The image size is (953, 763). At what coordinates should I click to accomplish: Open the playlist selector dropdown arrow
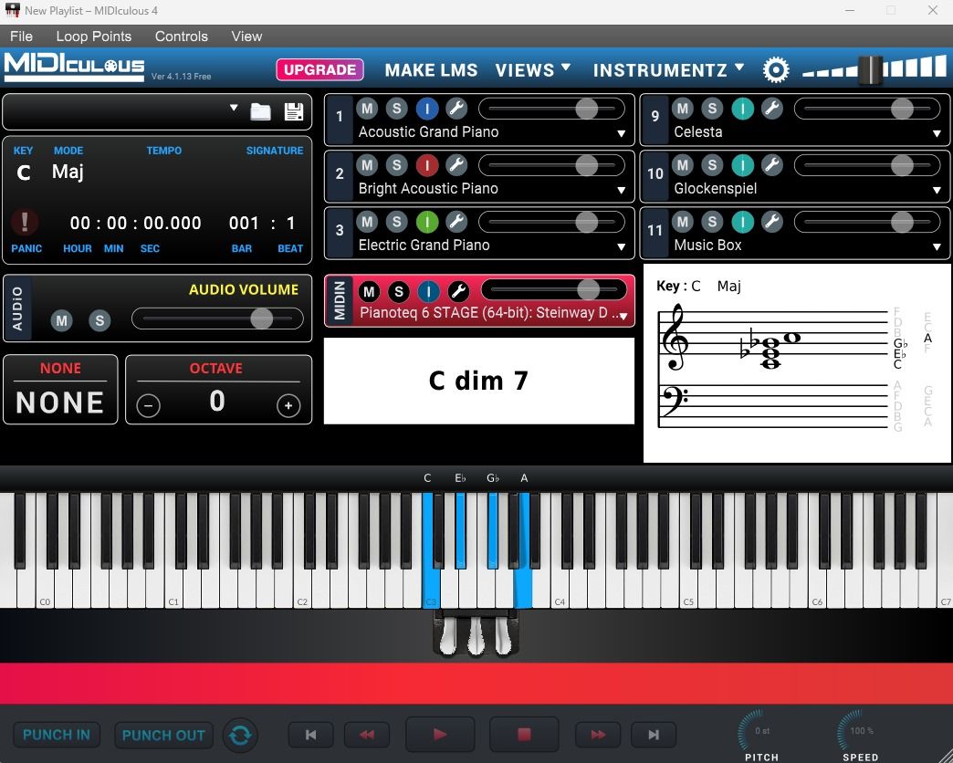coord(234,108)
